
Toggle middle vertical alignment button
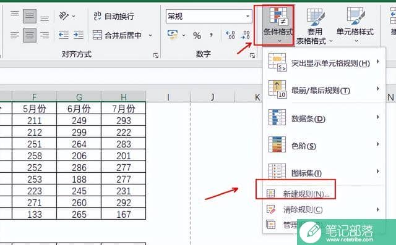[x=30, y=16]
